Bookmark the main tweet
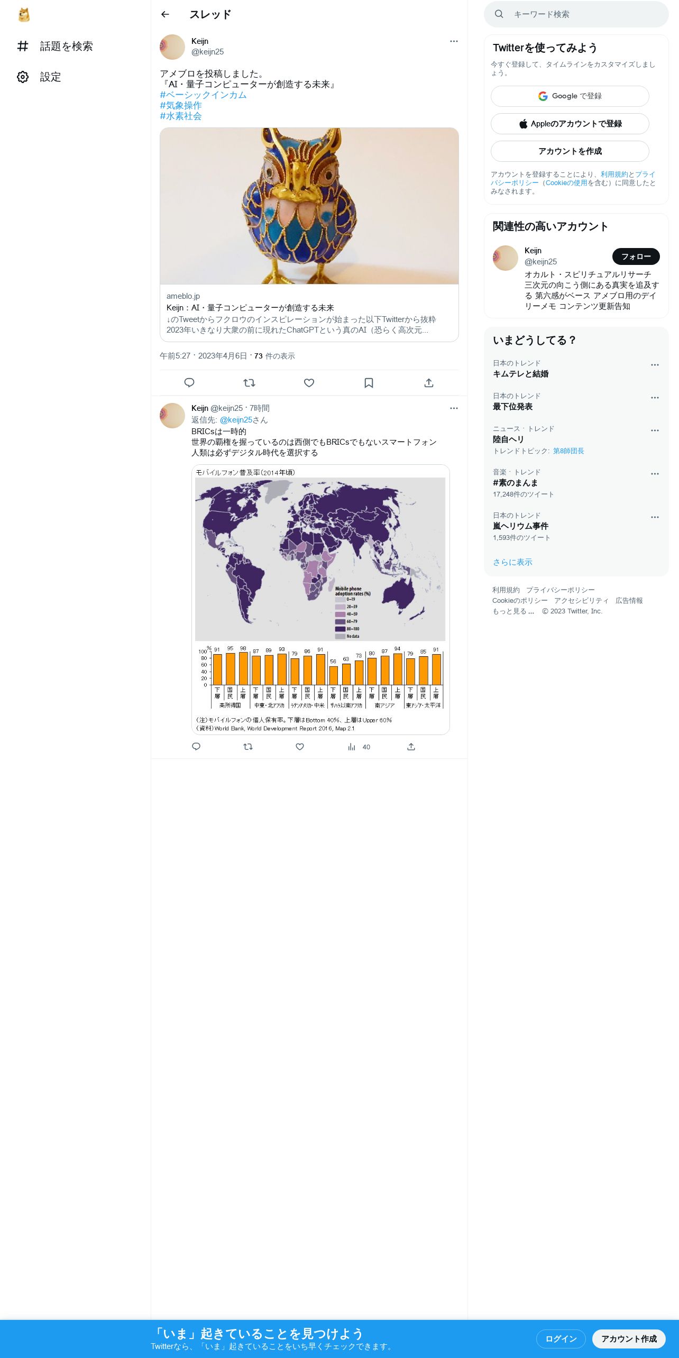 (x=369, y=383)
